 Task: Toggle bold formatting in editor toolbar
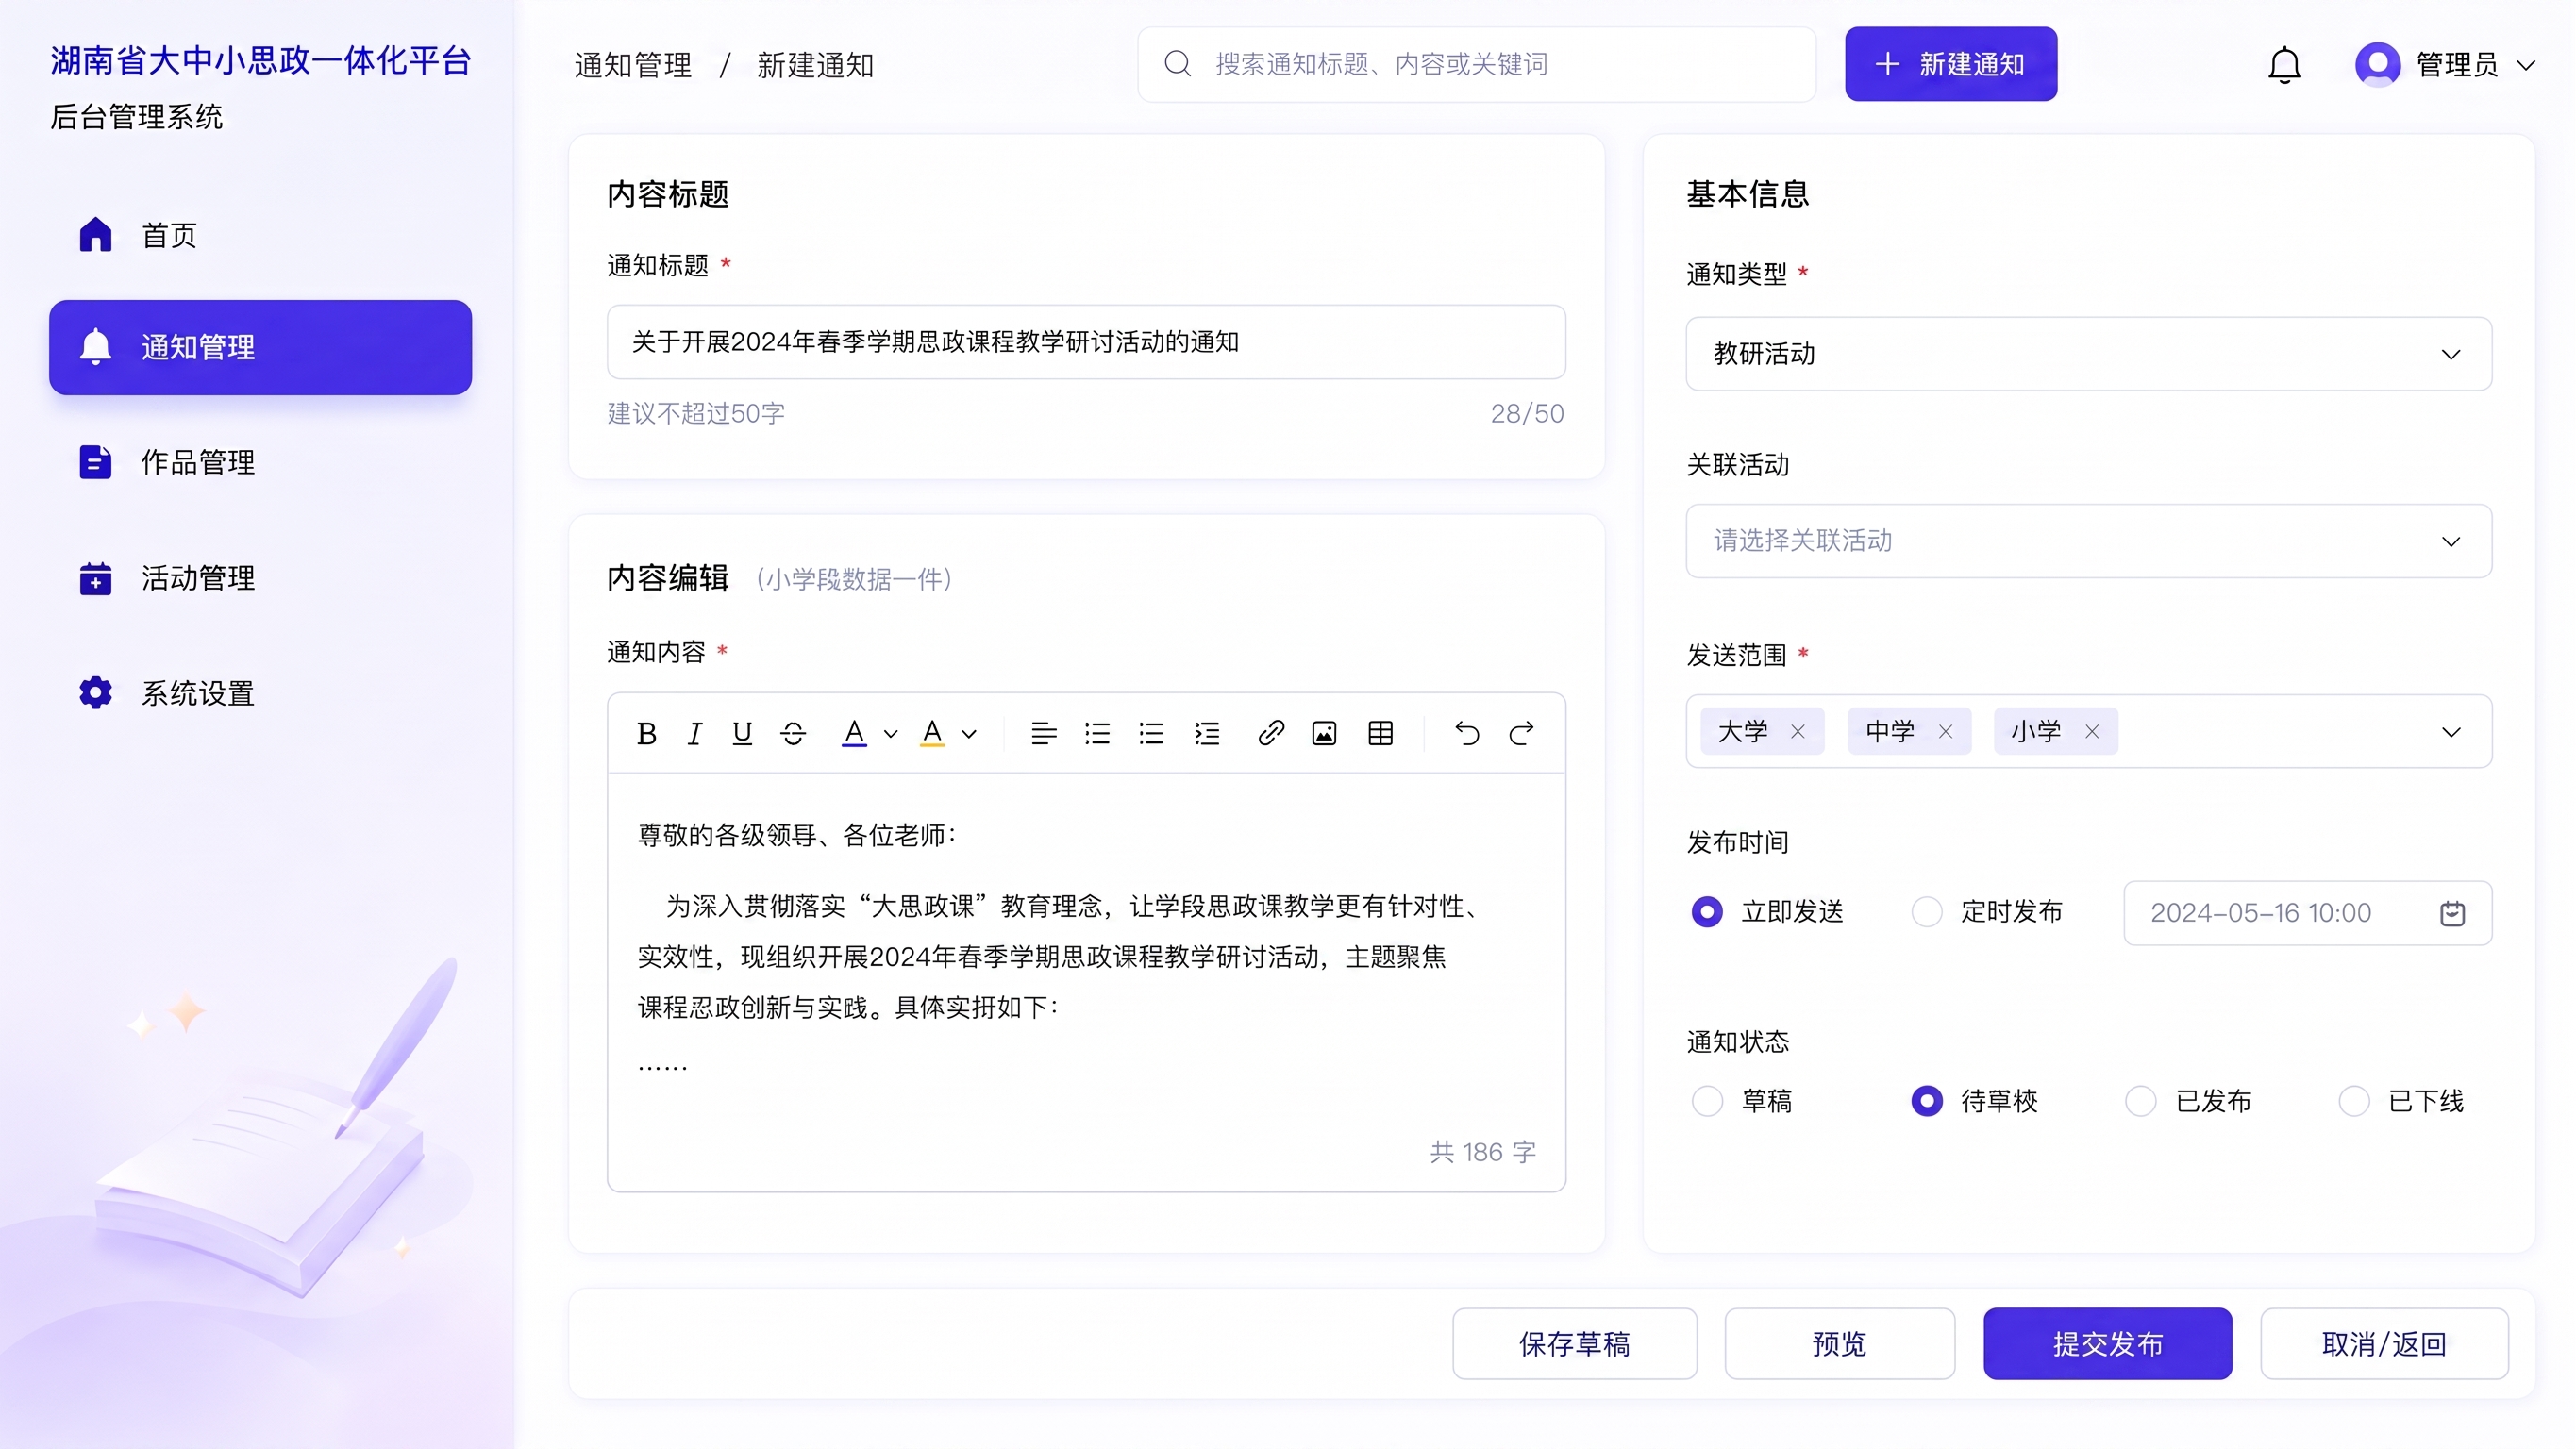[x=646, y=733]
